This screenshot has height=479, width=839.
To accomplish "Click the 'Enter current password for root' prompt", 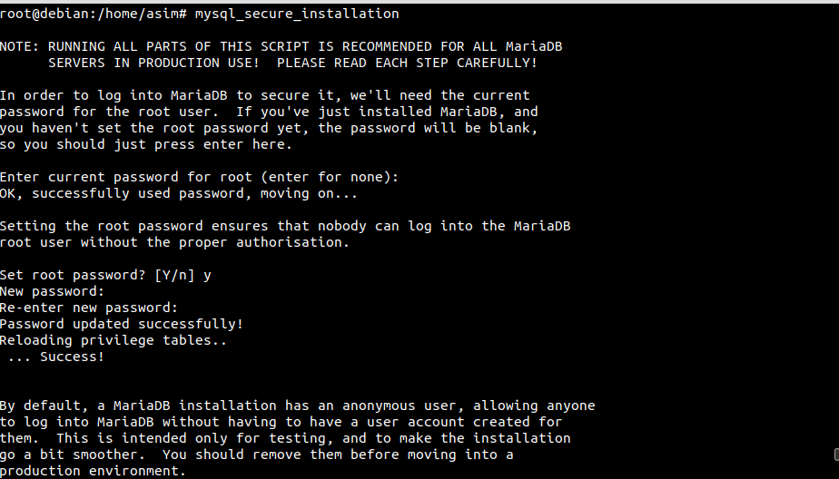I will point(199,177).
